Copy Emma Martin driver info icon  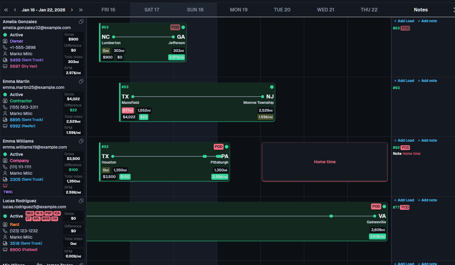(81, 81)
